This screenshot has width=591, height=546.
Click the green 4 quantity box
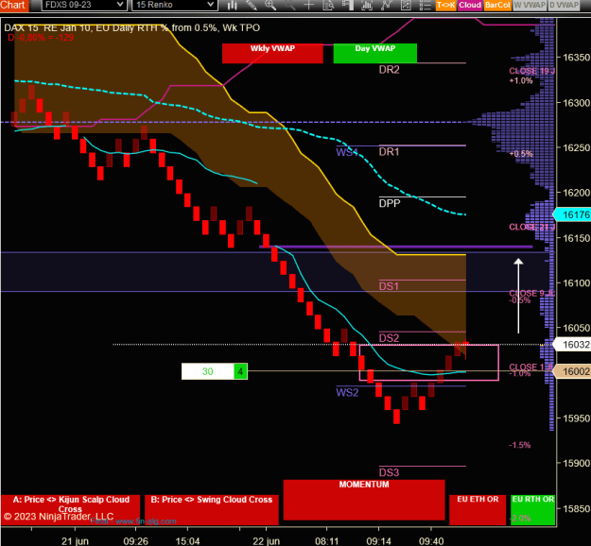click(240, 371)
